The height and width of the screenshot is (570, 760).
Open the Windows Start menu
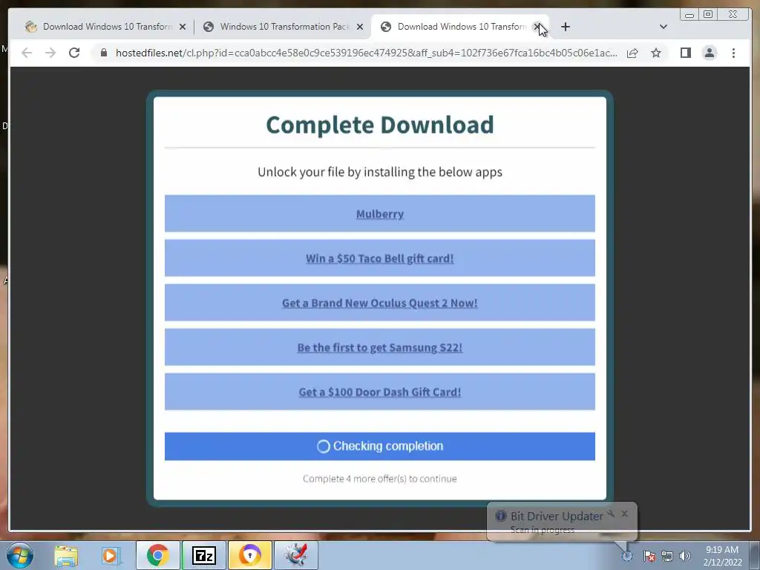coord(20,555)
